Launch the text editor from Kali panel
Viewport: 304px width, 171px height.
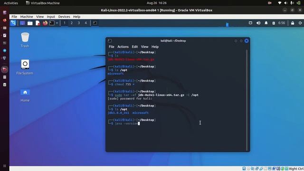38,23
